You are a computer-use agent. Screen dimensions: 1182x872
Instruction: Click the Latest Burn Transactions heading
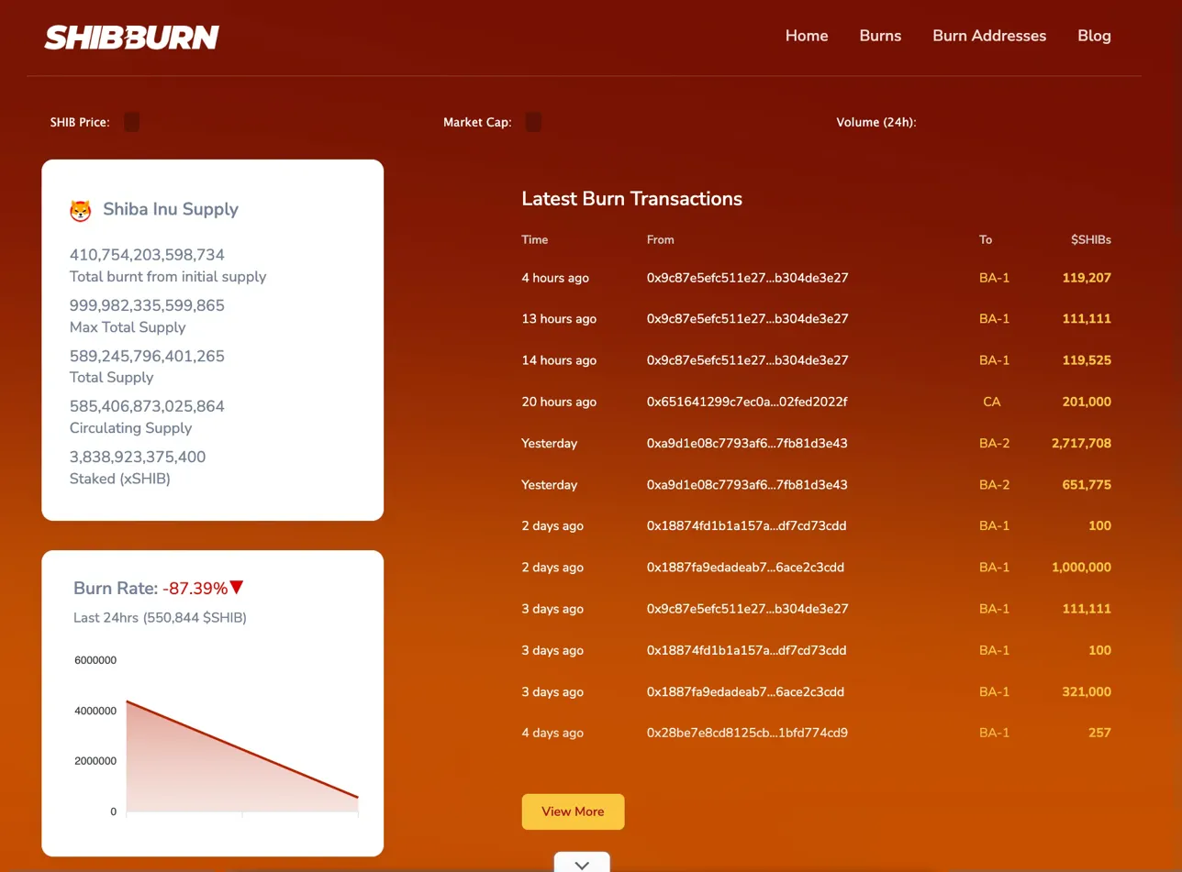point(631,199)
